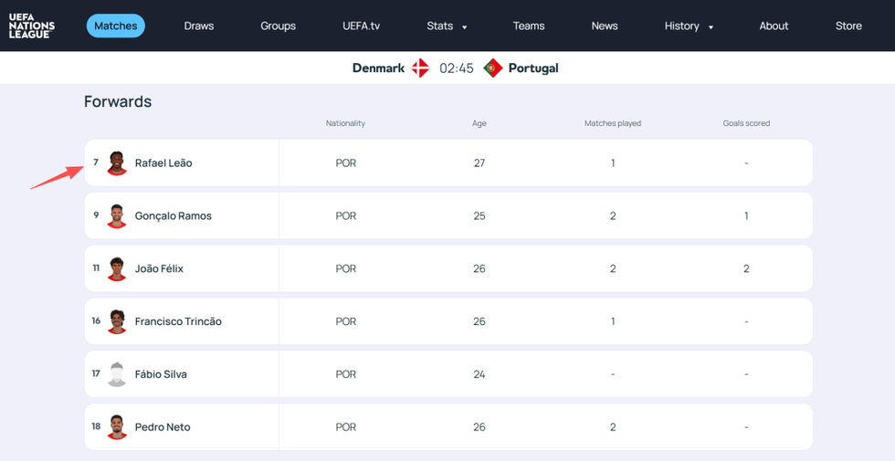Click Gonçalo Ramos's age 25
The height and width of the screenshot is (461, 895).
pos(479,216)
